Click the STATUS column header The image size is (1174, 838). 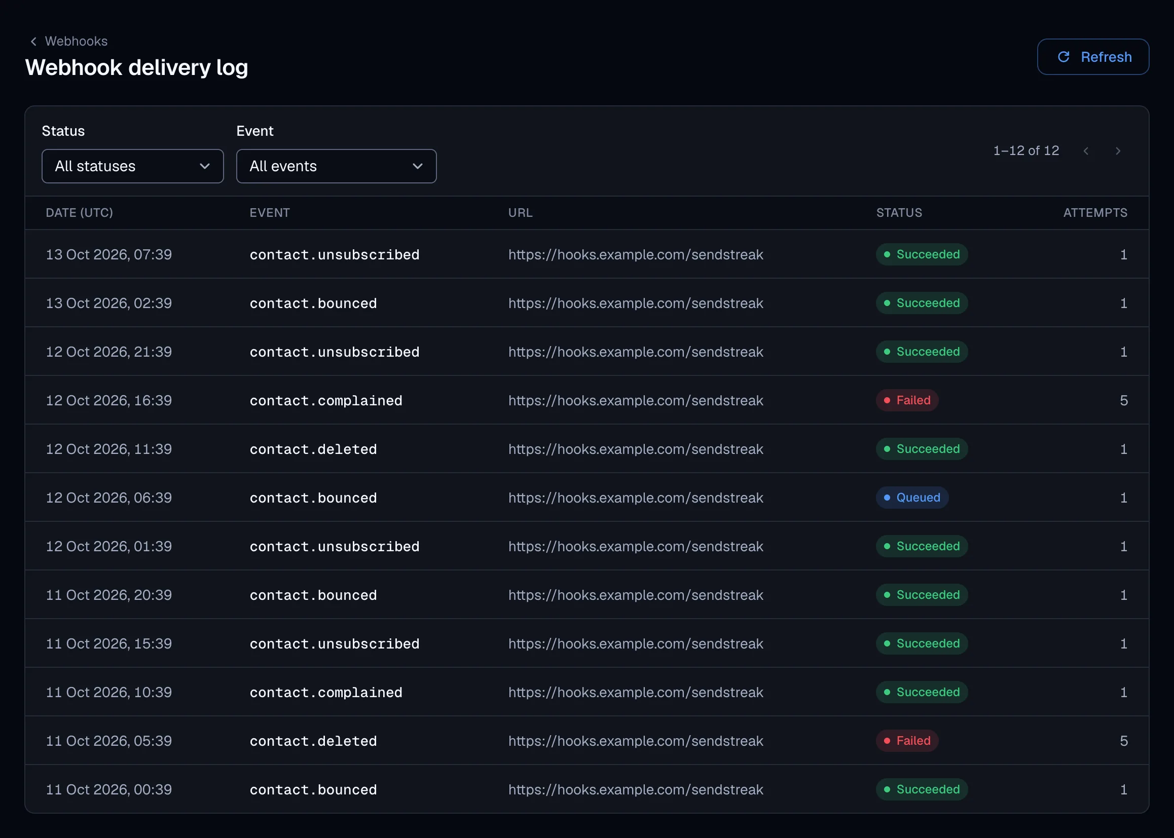pos(899,213)
